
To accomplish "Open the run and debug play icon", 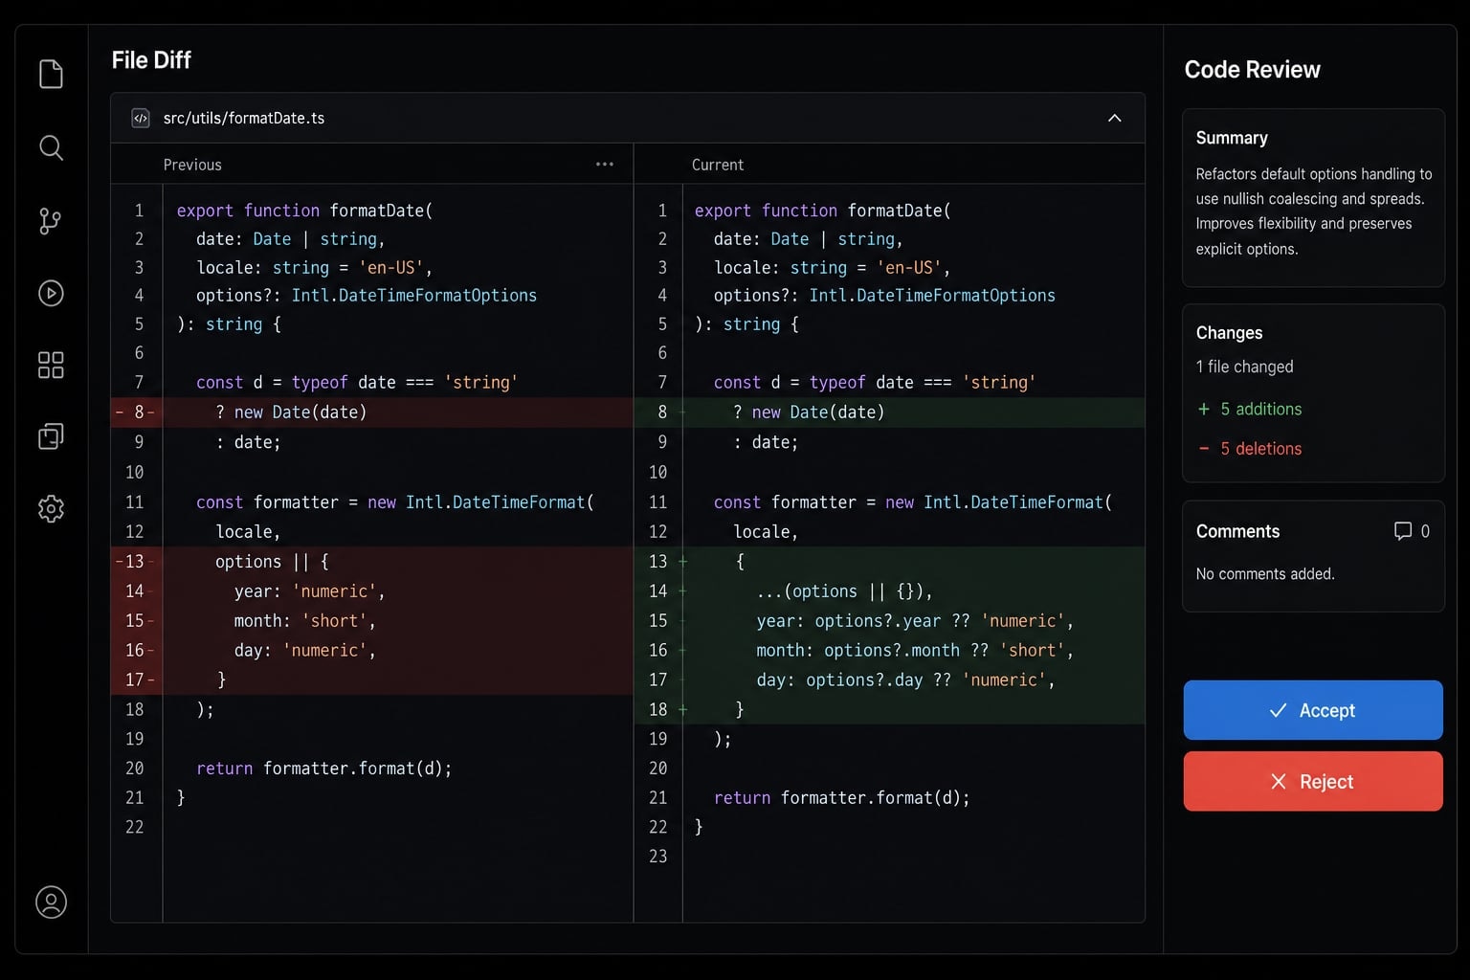I will (51, 293).
